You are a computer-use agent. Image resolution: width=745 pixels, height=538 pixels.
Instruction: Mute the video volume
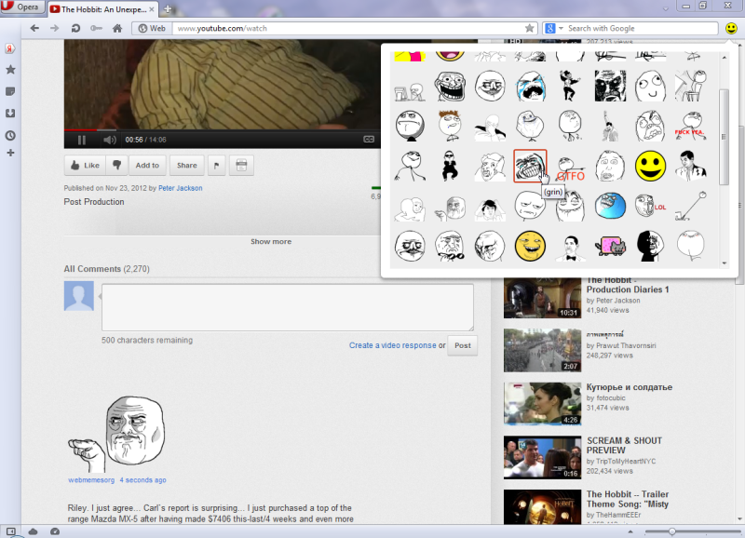point(109,140)
